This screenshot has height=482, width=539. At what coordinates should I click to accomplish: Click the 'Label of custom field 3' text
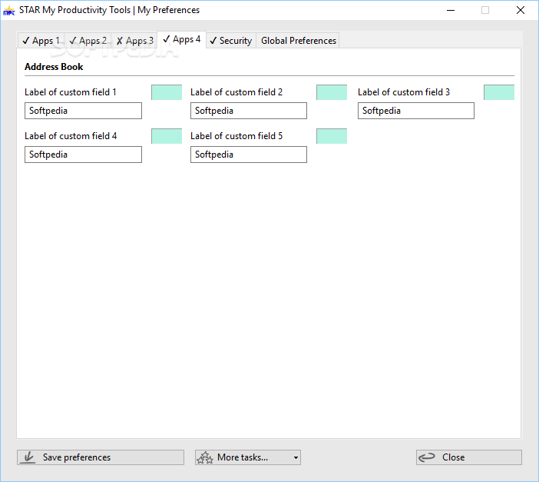tap(404, 92)
